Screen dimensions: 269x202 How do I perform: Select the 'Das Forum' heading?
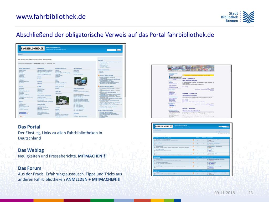tap(30, 168)
